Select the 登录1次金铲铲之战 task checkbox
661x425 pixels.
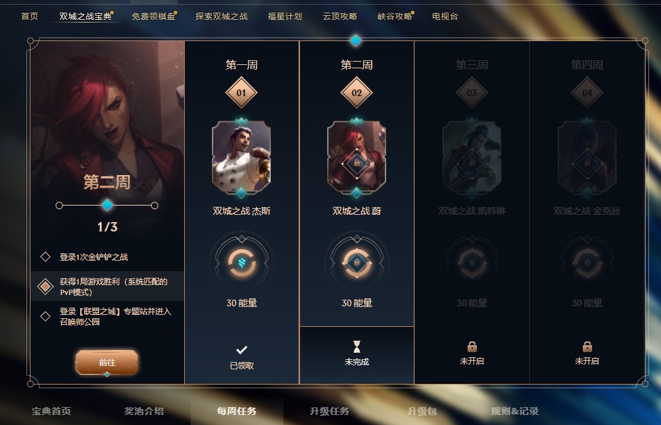click(45, 257)
